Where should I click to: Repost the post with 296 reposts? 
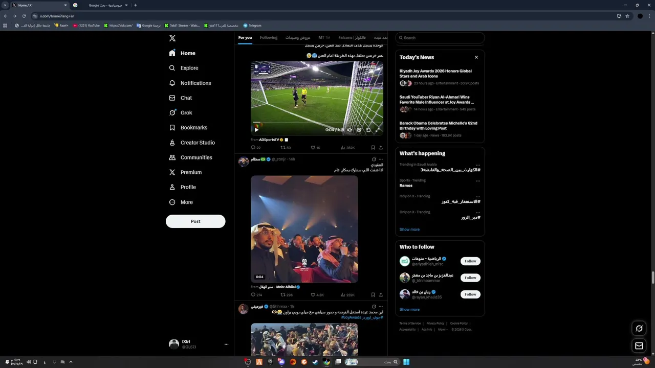pos(287,295)
